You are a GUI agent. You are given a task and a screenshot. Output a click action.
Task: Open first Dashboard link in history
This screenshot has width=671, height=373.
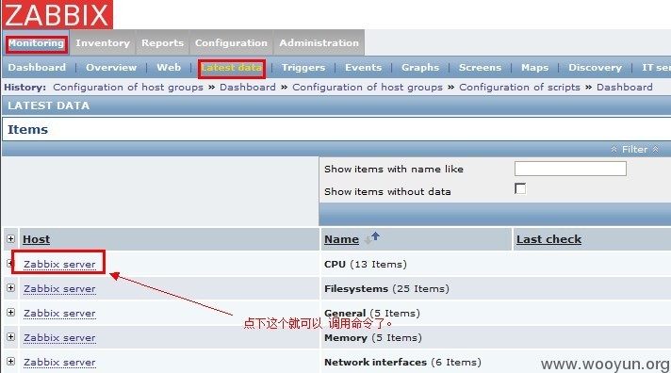[x=248, y=88]
